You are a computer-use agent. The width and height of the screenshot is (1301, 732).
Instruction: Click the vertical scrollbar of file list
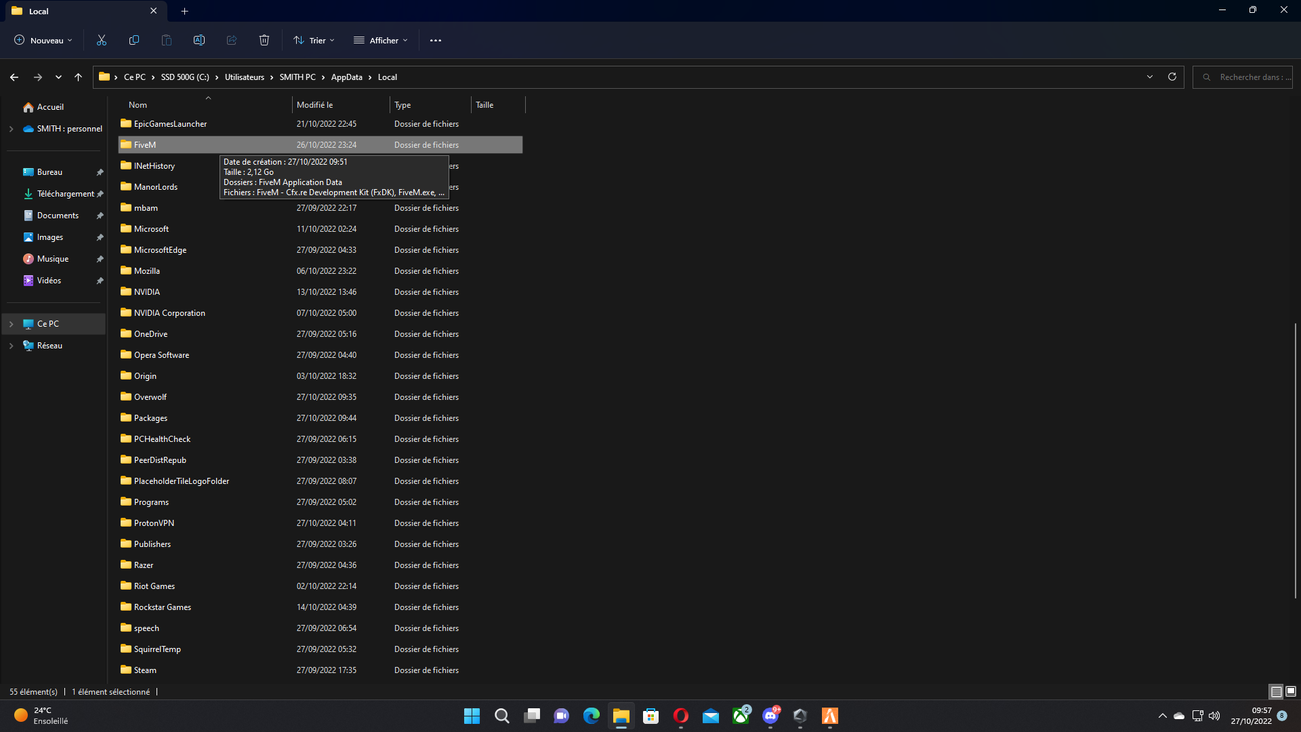(1295, 461)
